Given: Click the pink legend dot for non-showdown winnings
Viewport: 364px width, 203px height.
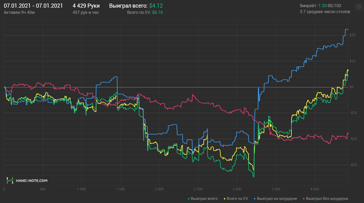Looking at the screenshot, I should (304, 199).
